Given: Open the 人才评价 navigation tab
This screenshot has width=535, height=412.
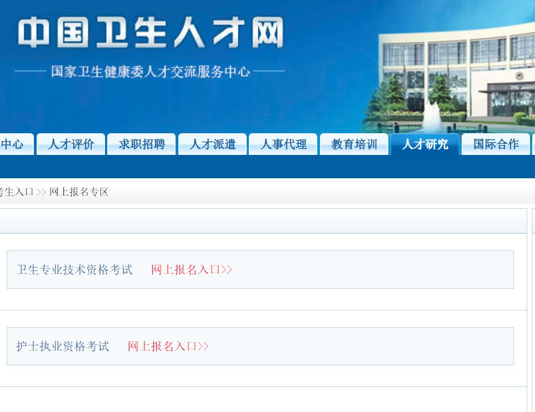Looking at the screenshot, I should pyautogui.click(x=71, y=144).
